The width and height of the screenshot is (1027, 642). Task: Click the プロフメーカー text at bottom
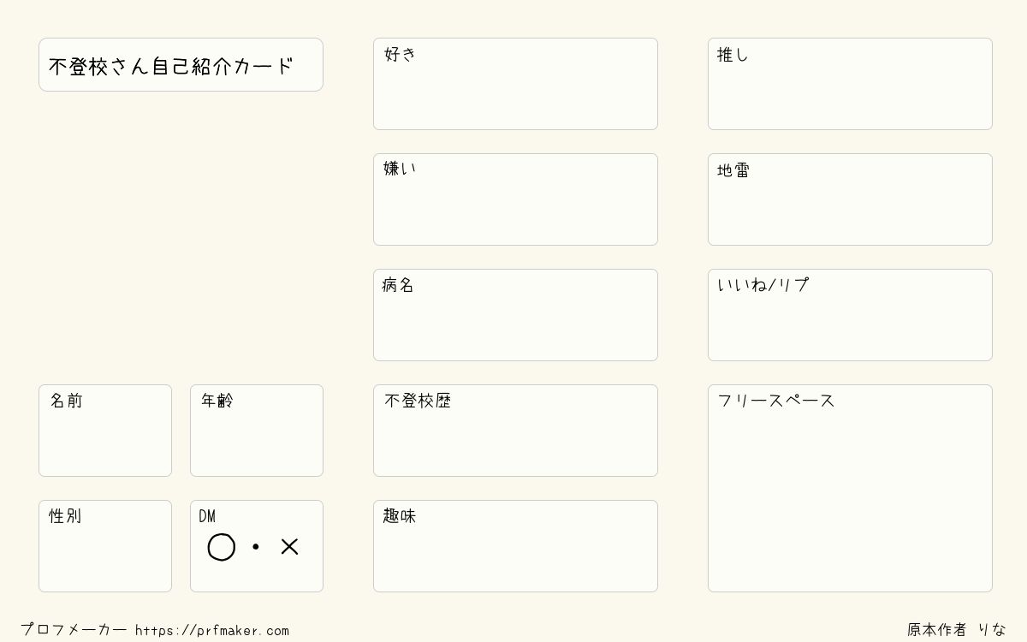point(74,630)
